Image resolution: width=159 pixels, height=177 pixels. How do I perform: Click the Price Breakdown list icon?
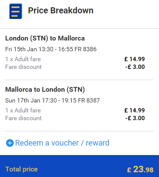16,11
